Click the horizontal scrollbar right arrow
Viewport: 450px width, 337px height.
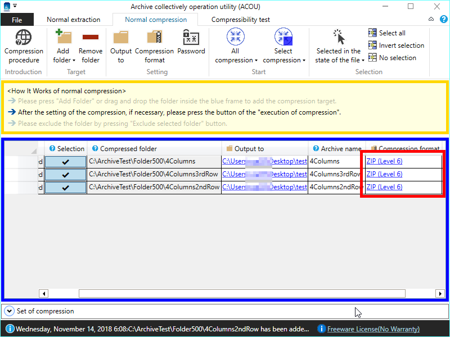coord(440,293)
